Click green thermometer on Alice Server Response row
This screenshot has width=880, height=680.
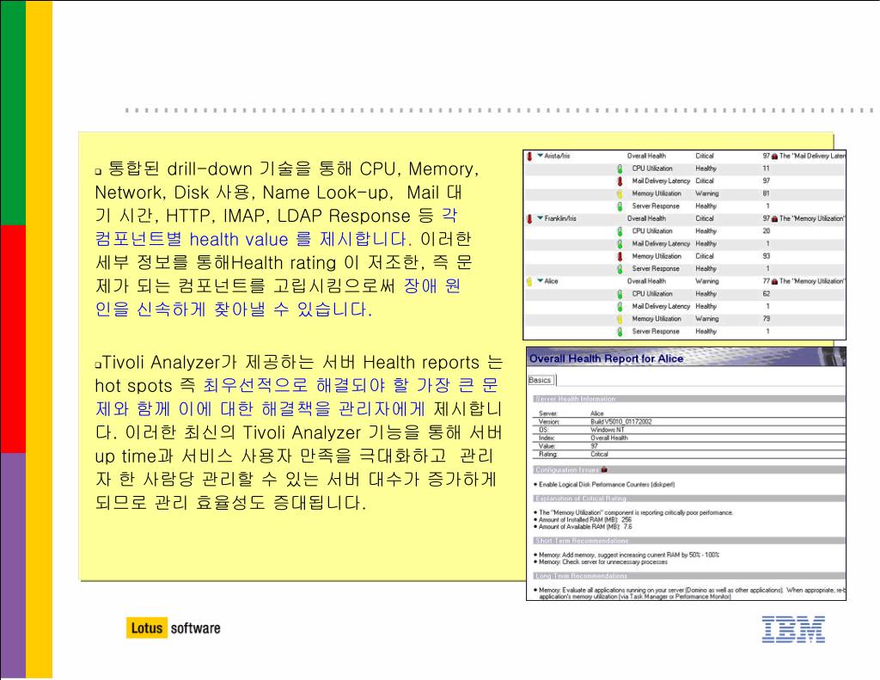[x=620, y=332]
